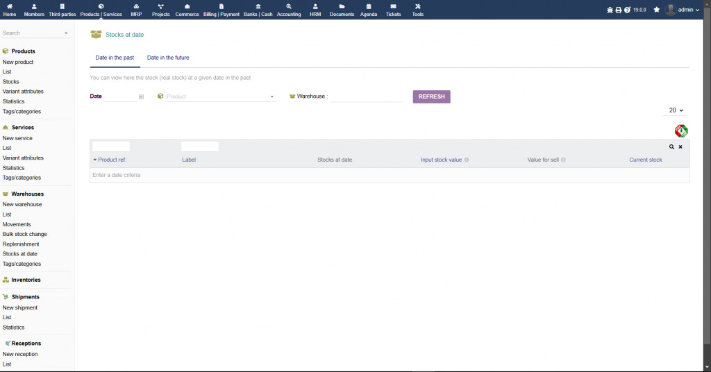Image resolution: width=711 pixels, height=372 pixels.
Task: Open New reception link
Action: pos(20,355)
